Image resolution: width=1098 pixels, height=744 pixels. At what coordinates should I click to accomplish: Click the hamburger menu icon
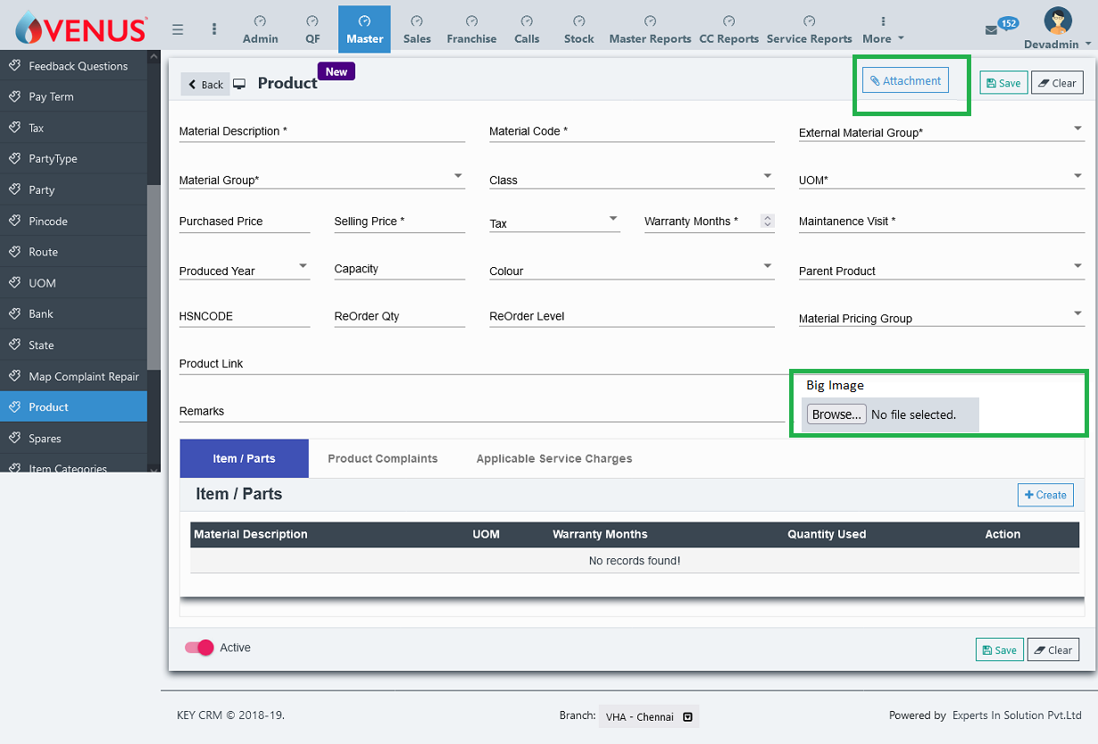178,29
